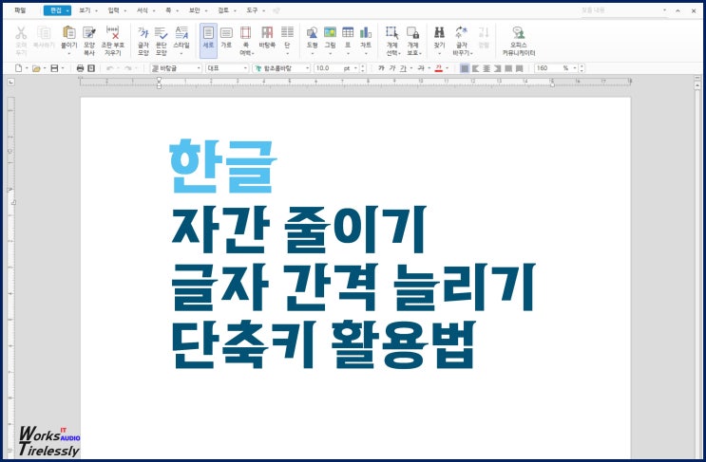Click the Open folder icon
The image size is (706, 462).
(36, 68)
